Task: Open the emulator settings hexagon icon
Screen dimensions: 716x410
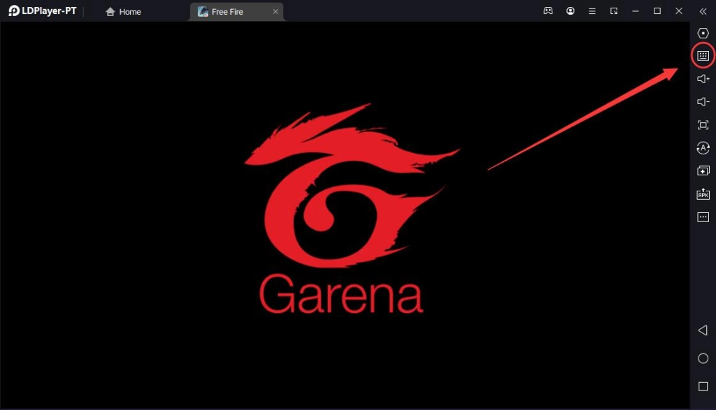Action: pos(703,33)
